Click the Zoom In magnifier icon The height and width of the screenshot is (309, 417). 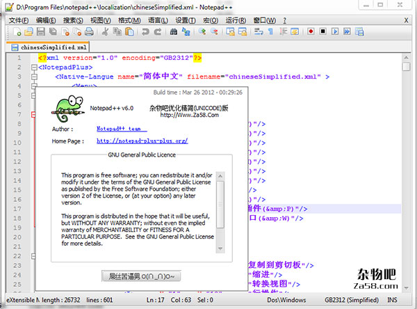[x=202, y=32]
